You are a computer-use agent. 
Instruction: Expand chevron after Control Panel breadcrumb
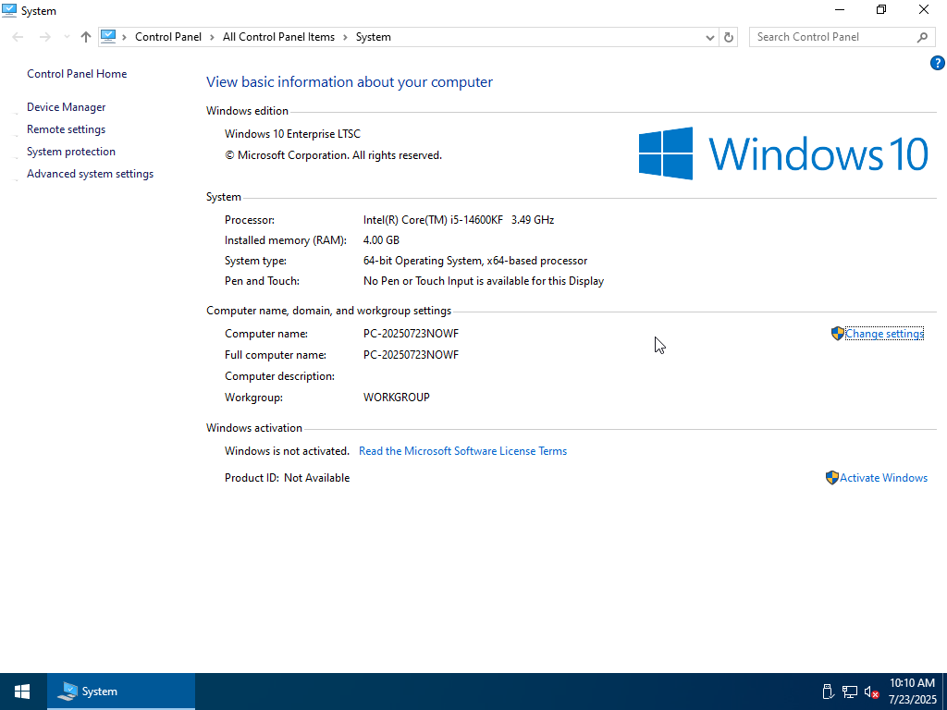(x=213, y=37)
